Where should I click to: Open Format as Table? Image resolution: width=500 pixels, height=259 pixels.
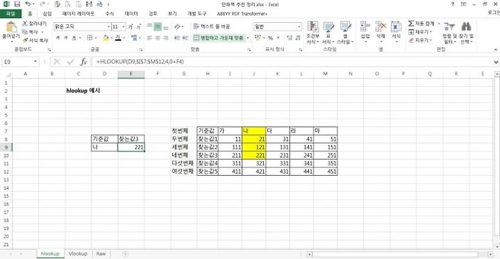[x=328, y=32]
